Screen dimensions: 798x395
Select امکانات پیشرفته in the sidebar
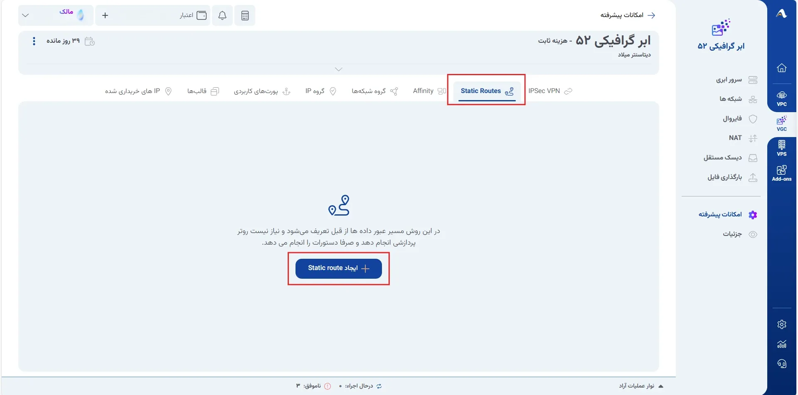pyautogui.click(x=728, y=214)
